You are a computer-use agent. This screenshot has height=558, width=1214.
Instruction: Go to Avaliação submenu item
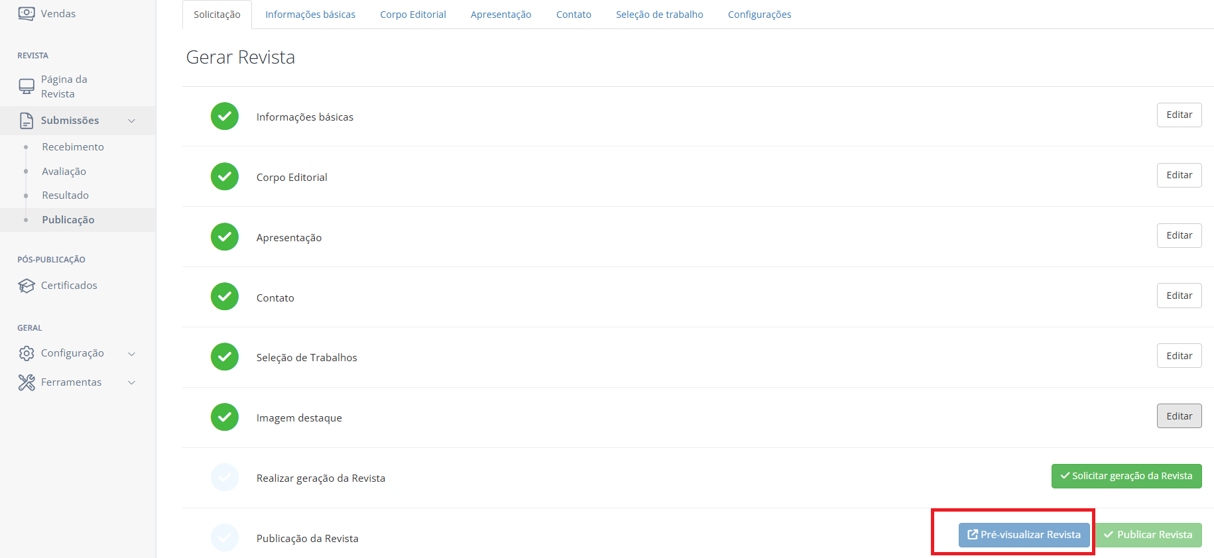tap(64, 172)
